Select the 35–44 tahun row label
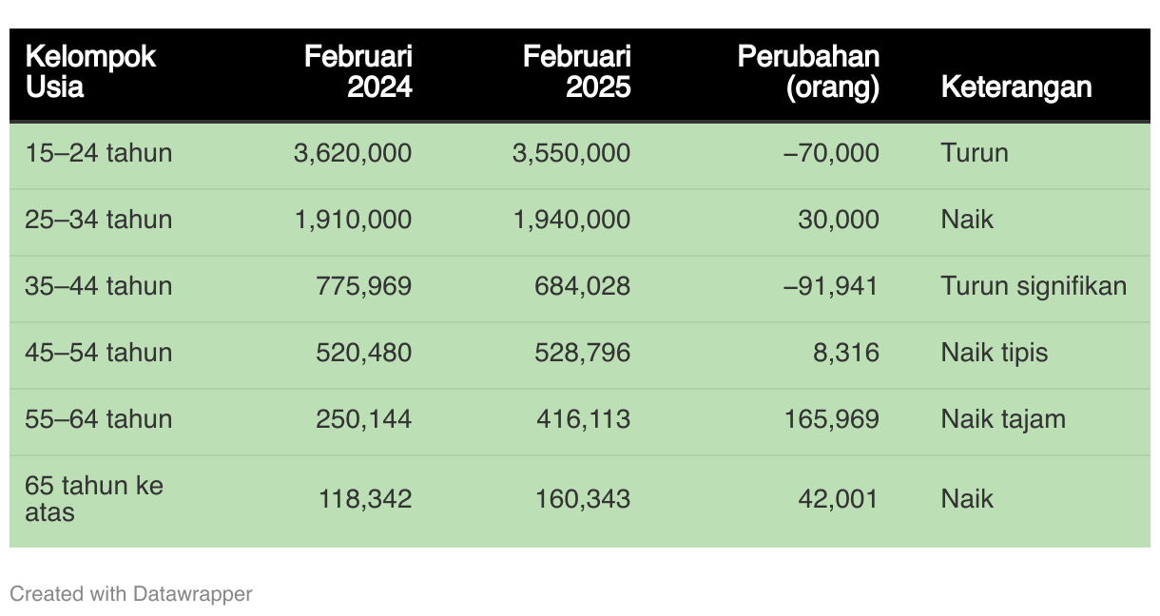 coord(99,286)
